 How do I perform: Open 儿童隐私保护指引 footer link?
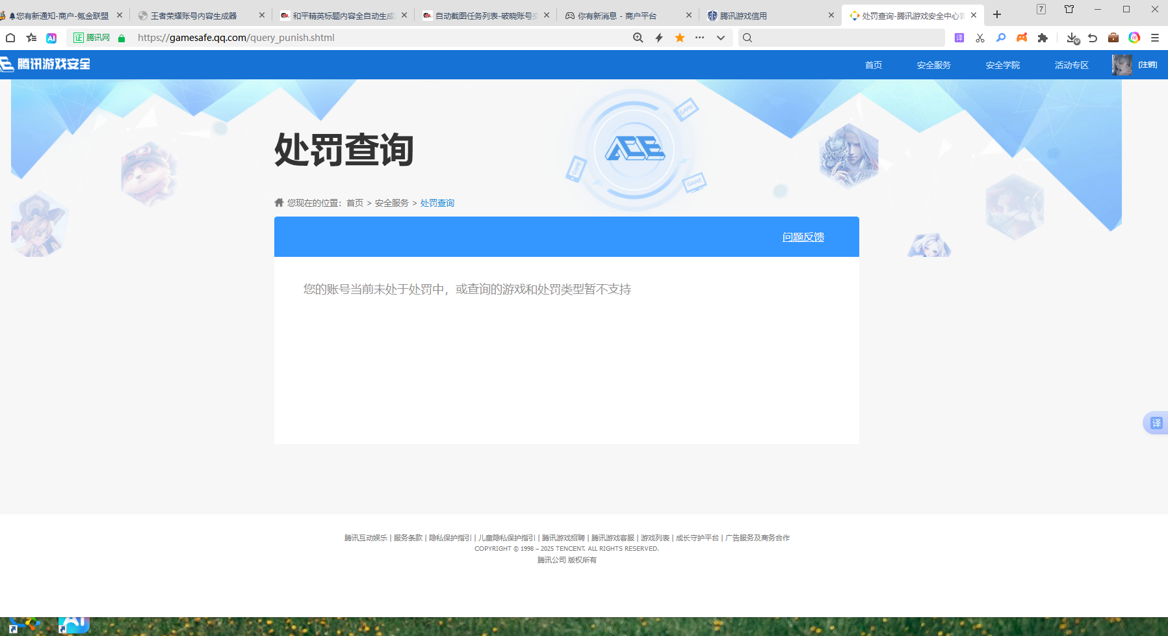click(x=507, y=538)
